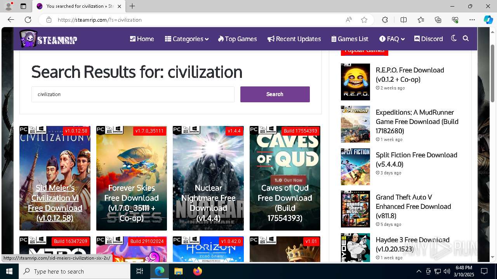Click the Build 16347209 badge

point(70,241)
